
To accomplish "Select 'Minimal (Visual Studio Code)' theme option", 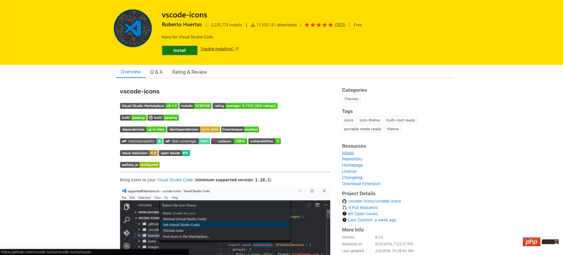I will (225, 219).
